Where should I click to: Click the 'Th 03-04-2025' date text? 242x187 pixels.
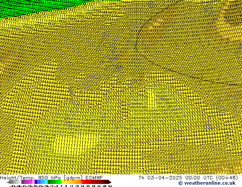160,178
